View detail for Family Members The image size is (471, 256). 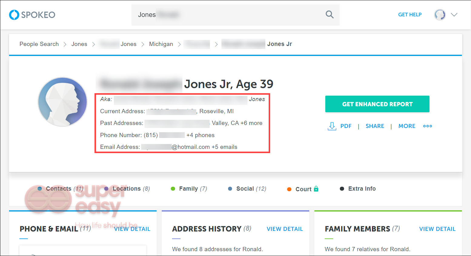tap(437, 229)
